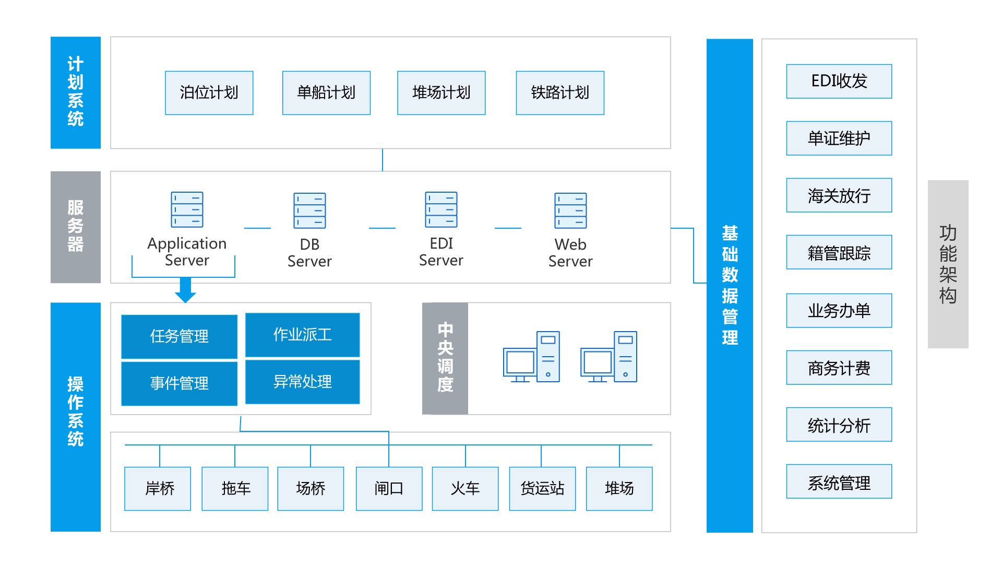
Task: Click the EDI收发 function box
Action: 839,81
